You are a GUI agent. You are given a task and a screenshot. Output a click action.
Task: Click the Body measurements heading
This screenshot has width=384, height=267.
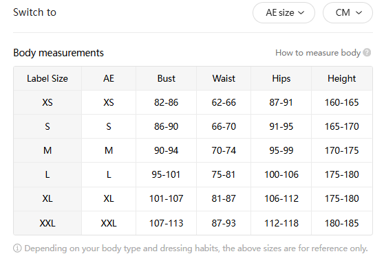pos(58,53)
